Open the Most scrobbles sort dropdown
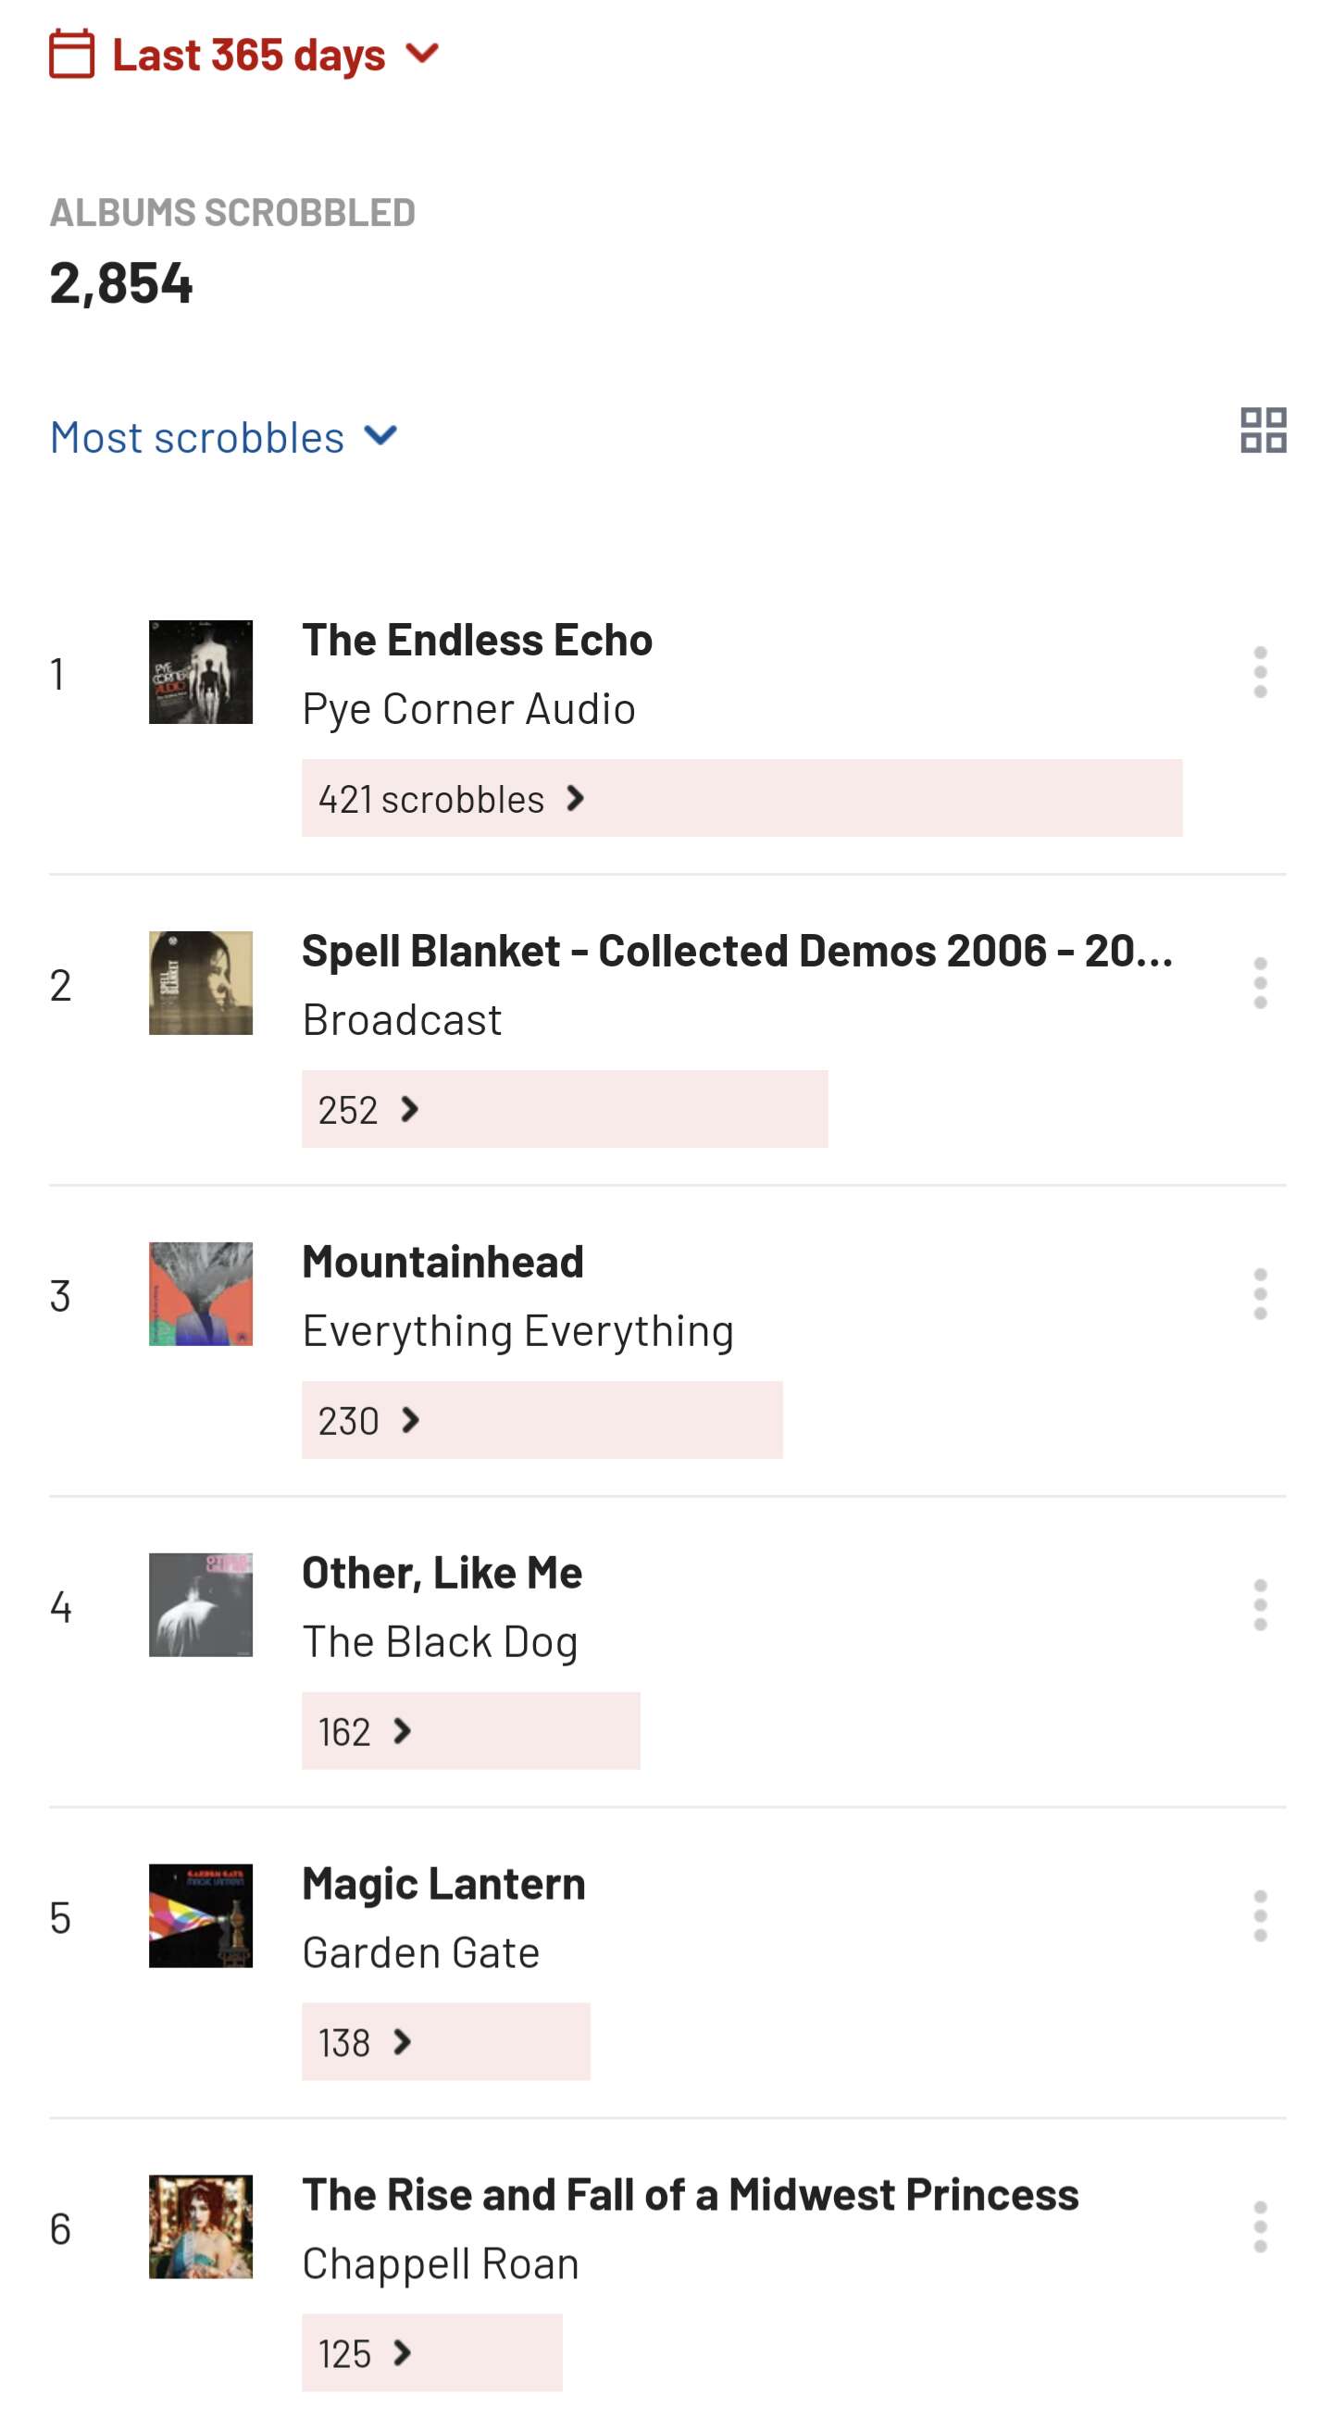The height and width of the screenshot is (2418, 1333). tap(223, 438)
